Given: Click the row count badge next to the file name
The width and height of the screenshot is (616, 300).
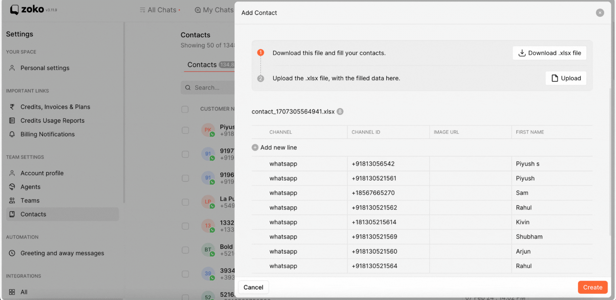Looking at the screenshot, I should 340,111.
